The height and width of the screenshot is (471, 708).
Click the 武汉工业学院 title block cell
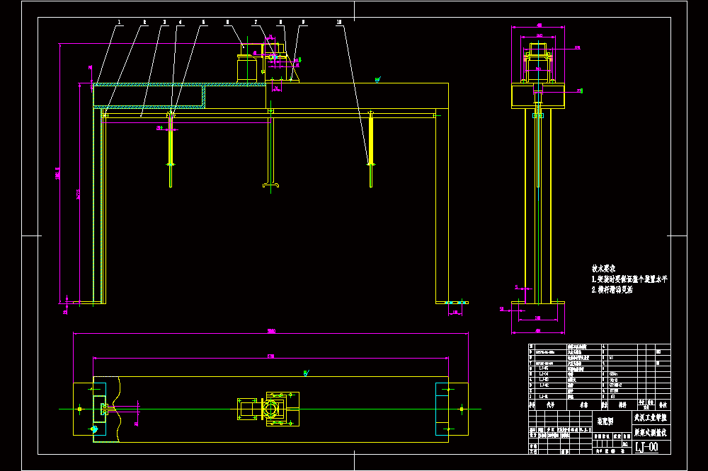651,418
